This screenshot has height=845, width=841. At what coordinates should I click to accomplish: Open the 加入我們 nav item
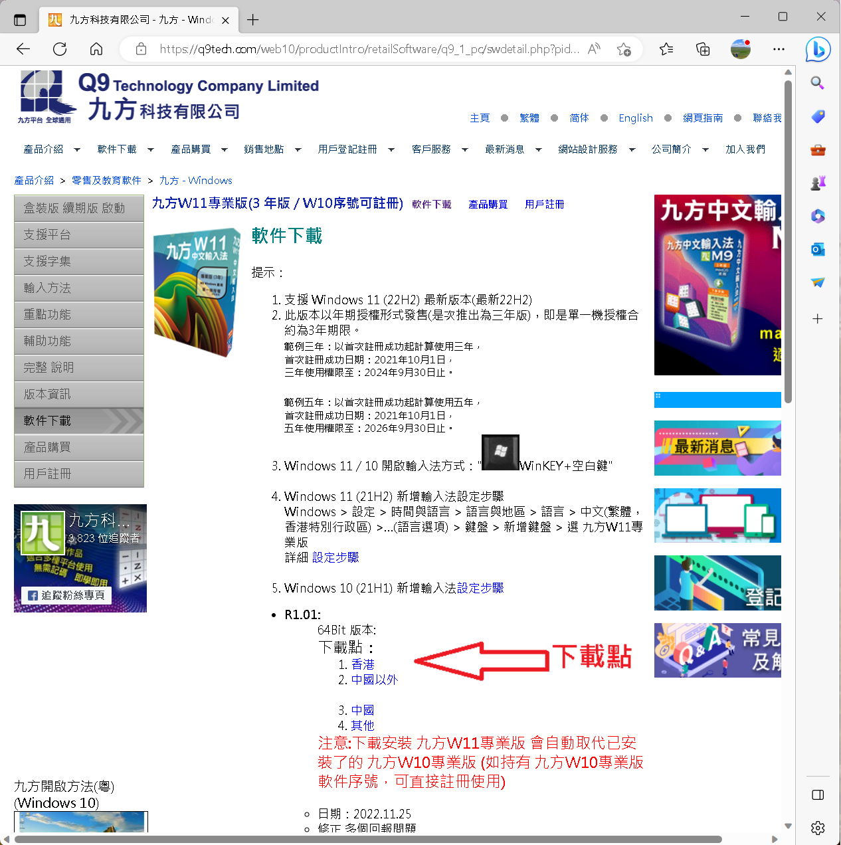click(745, 149)
